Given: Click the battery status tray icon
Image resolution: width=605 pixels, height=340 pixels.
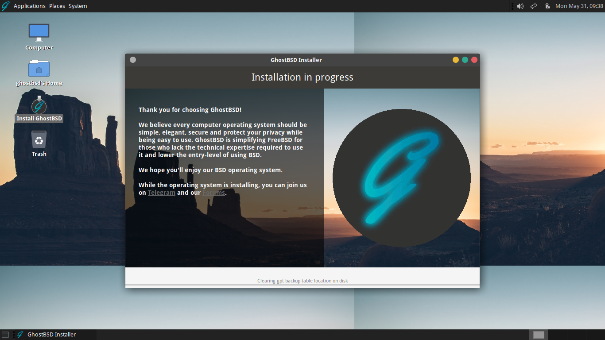Looking at the screenshot, I should (x=547, y=6).
